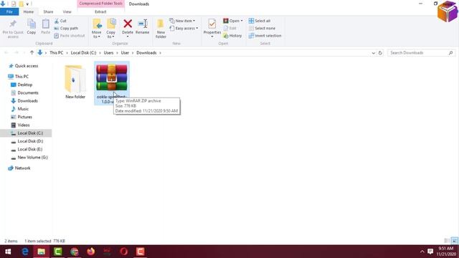Open the Windows Start menu

point(8,252)
